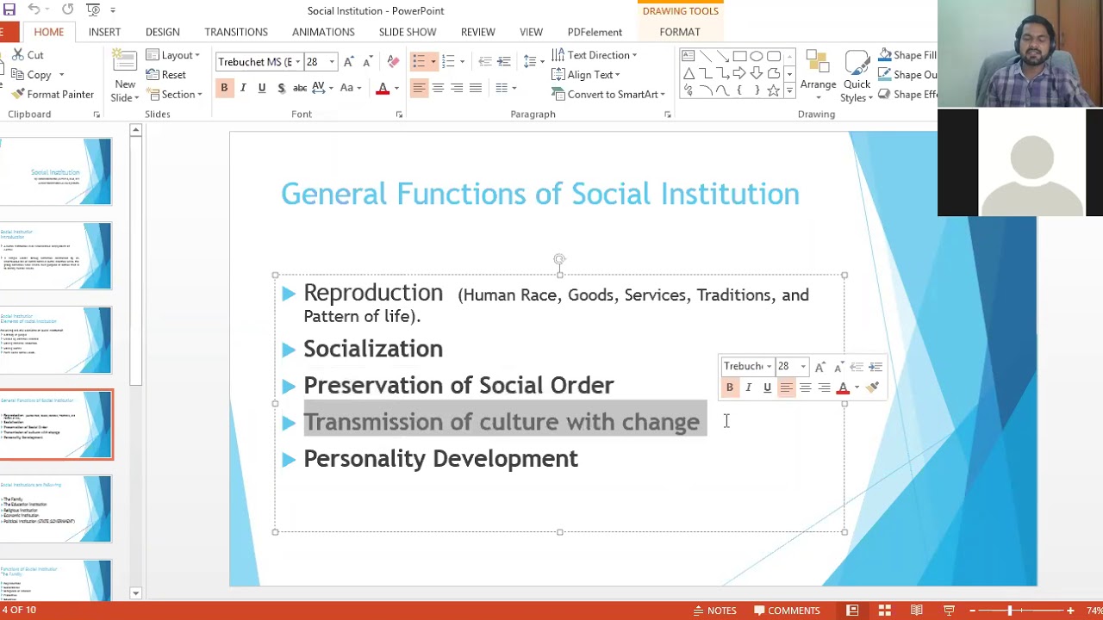The height and width of the screenshot is (620, 1103).
Task: Click Normal view icon in status bar
Action: pos(852,611)
